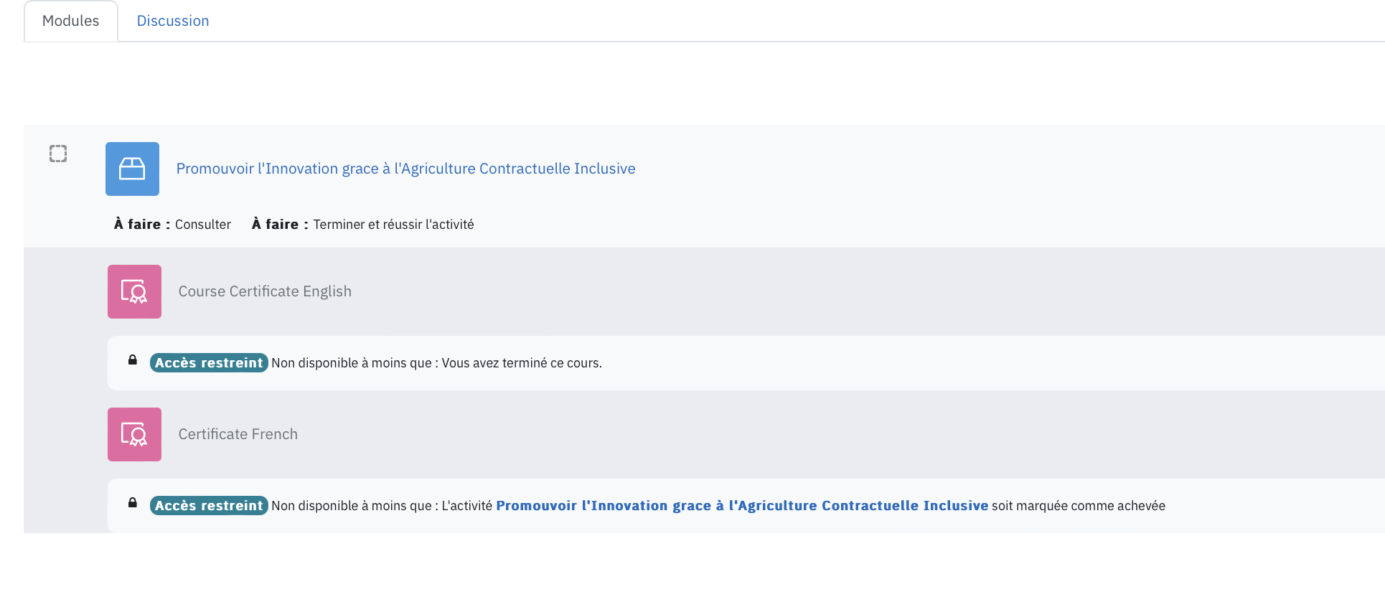Click the blue SCORM package activity icon

132,169
